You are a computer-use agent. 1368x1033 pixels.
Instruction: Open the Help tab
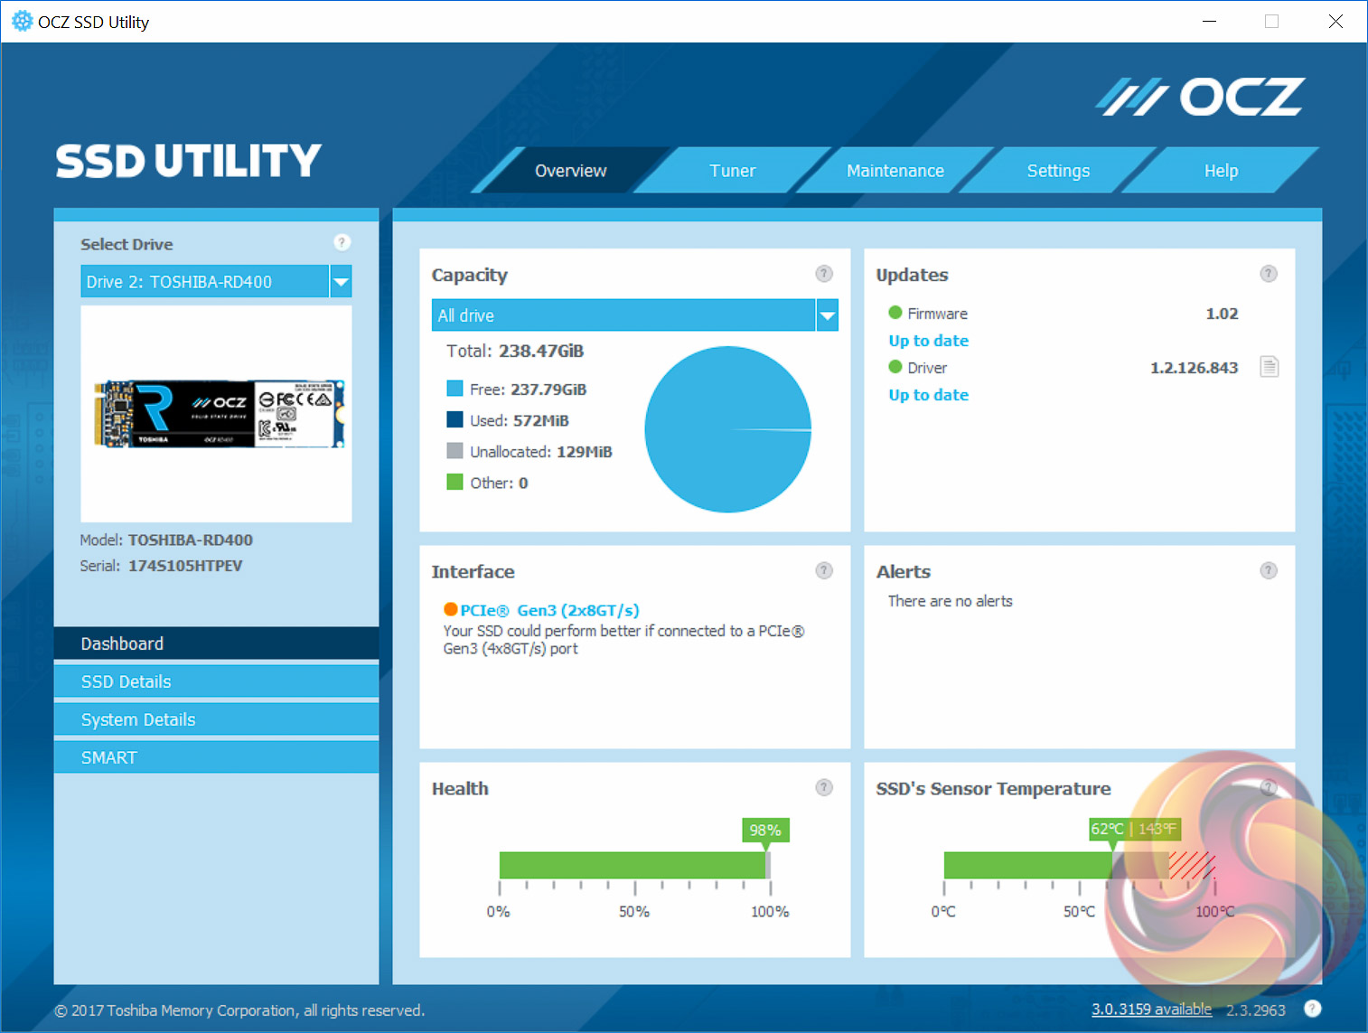click(1221, 171)
